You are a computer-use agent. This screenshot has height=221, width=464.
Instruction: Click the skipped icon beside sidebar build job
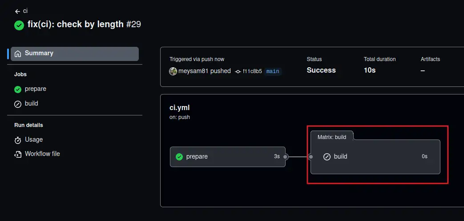click(18, 104)
